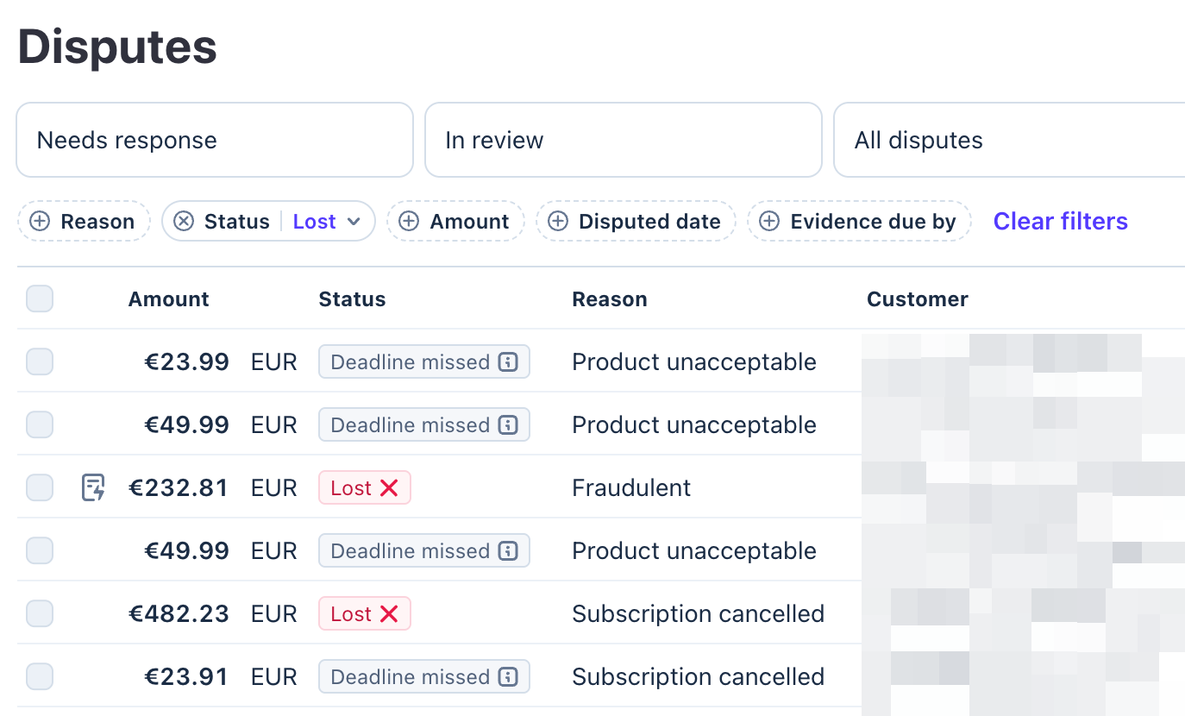Screen dimensions: 1185x716
Task: Click the Status column header
Action: click(x=352, y=299)
